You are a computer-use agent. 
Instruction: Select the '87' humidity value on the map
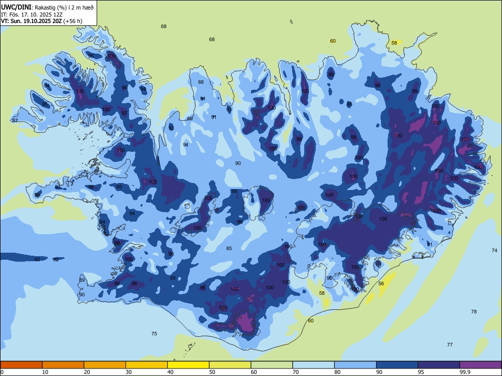coord(15,121)
